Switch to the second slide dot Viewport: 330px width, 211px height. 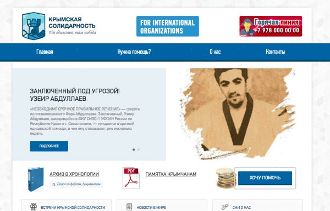point(139,150)
